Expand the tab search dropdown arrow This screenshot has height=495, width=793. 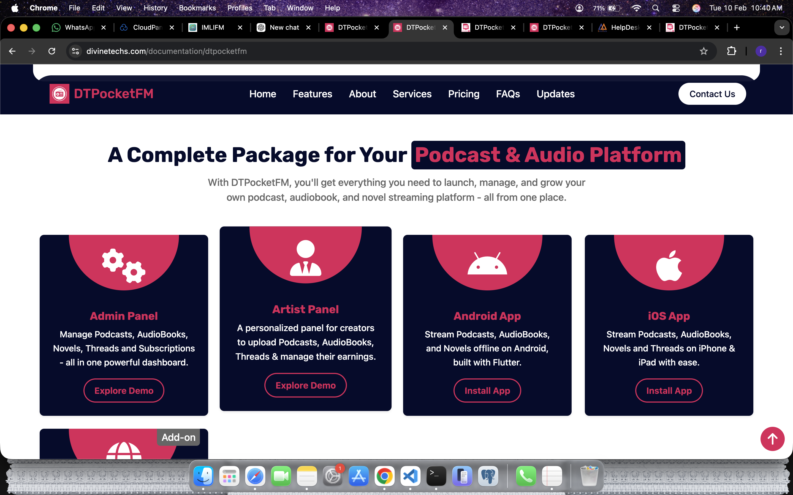[782, 28]
